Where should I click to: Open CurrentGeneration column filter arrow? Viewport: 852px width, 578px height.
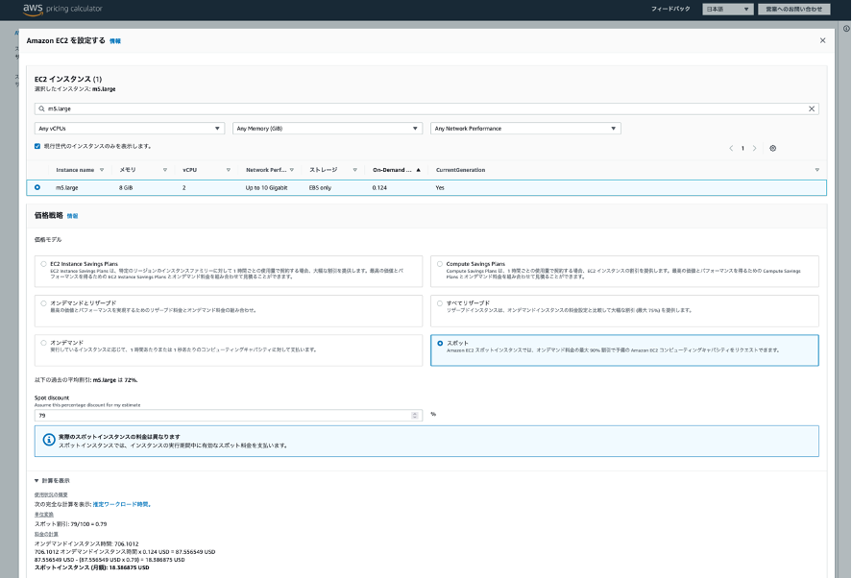[x=816, y=170]
